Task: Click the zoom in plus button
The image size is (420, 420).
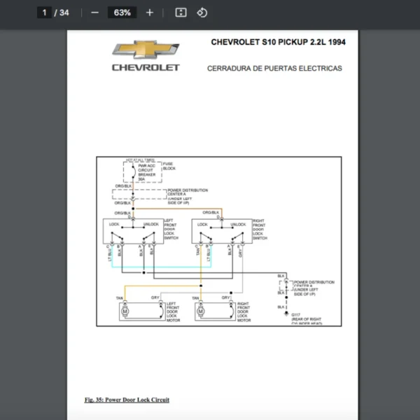Action: point(150,13)
